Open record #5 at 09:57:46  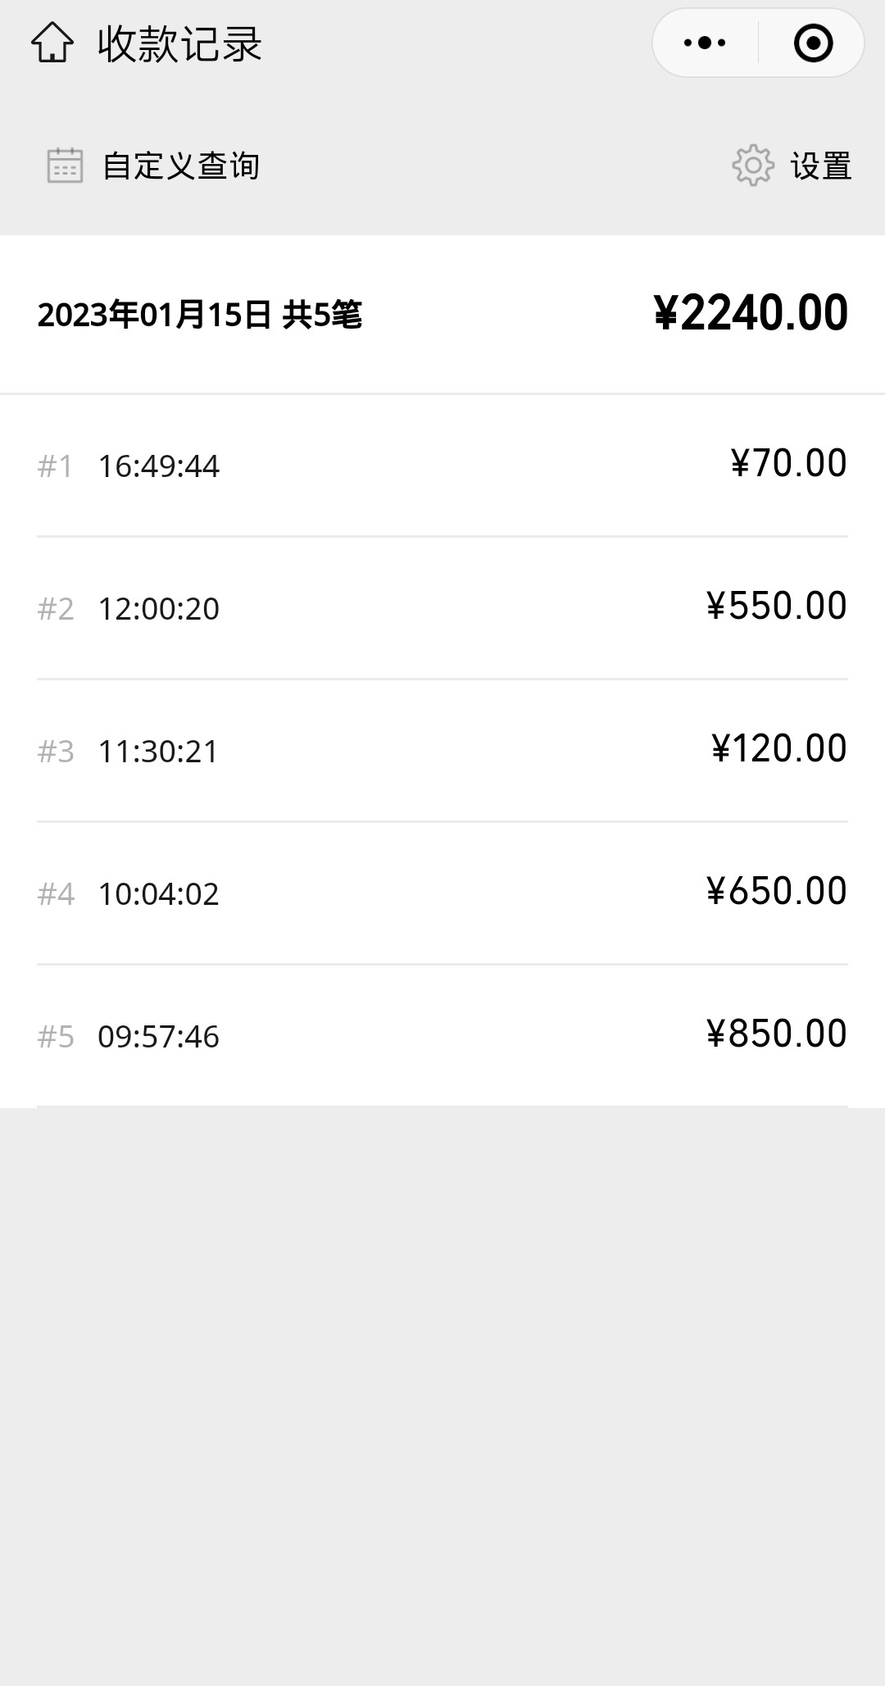pos(158,1037)
